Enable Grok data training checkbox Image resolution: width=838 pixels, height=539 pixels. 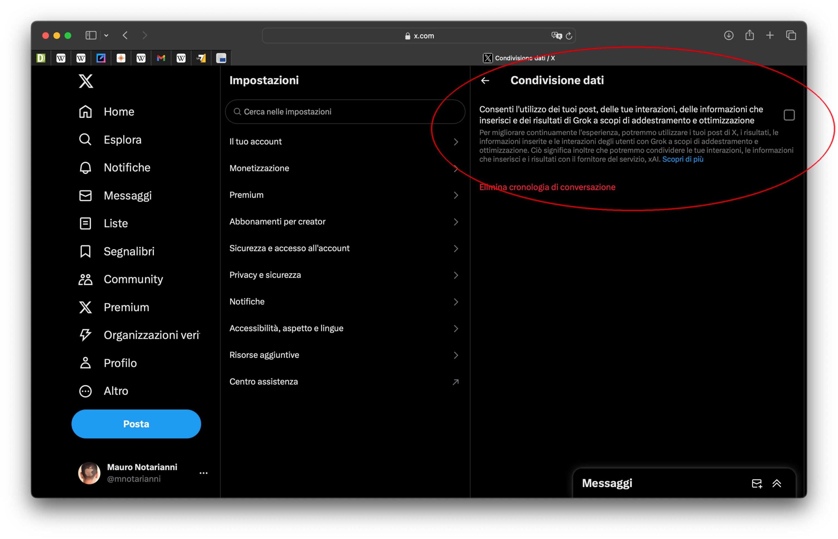click(789, 115)
